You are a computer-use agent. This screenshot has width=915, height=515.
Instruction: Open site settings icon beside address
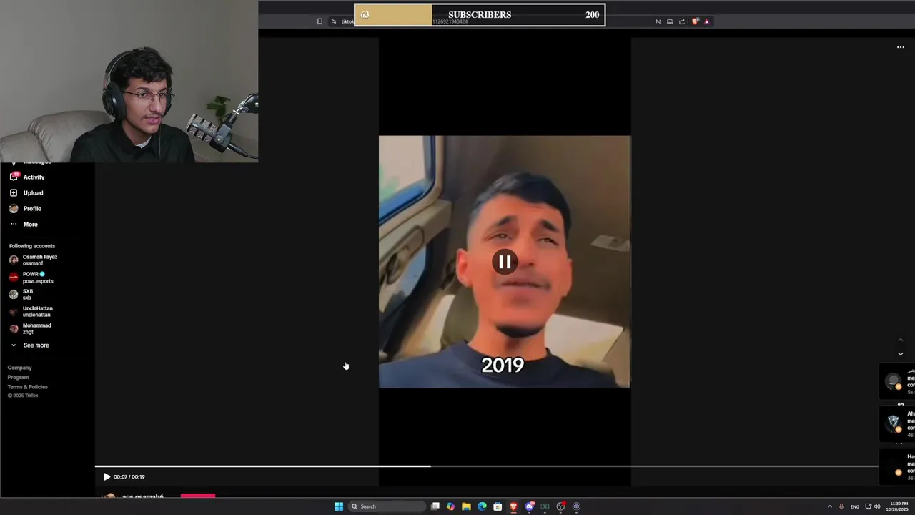click(334, 21)
